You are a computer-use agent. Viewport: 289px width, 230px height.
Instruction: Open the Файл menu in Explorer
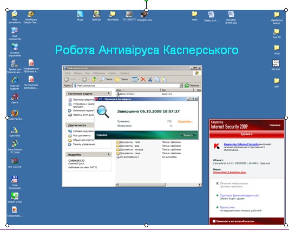point(68,73)
